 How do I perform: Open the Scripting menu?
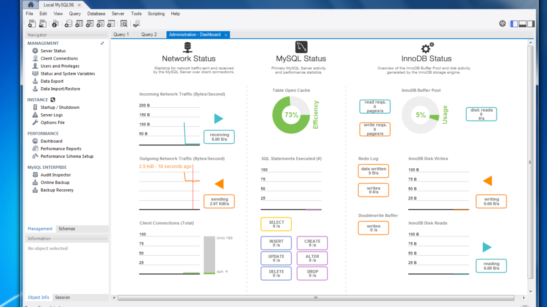coord(156,14)
